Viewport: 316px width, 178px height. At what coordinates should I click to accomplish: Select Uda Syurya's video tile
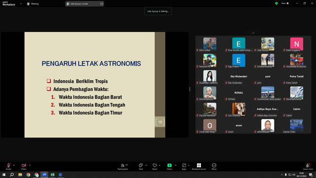pos(268,44)
